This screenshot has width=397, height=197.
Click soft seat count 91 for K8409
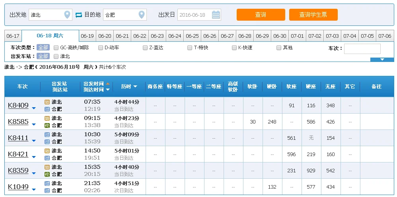(x=292, y=106)
